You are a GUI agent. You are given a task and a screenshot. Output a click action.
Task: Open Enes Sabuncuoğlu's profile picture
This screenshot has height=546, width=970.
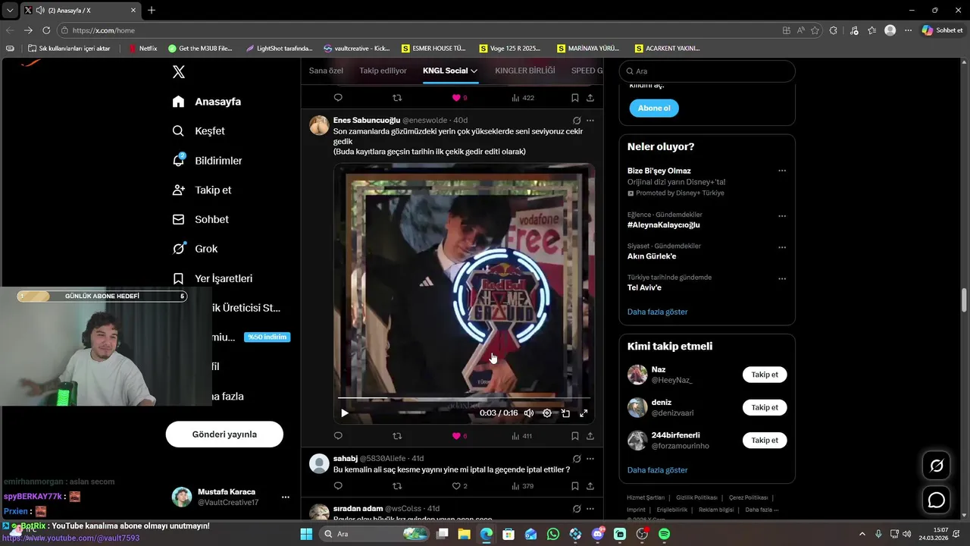point(319,125)
